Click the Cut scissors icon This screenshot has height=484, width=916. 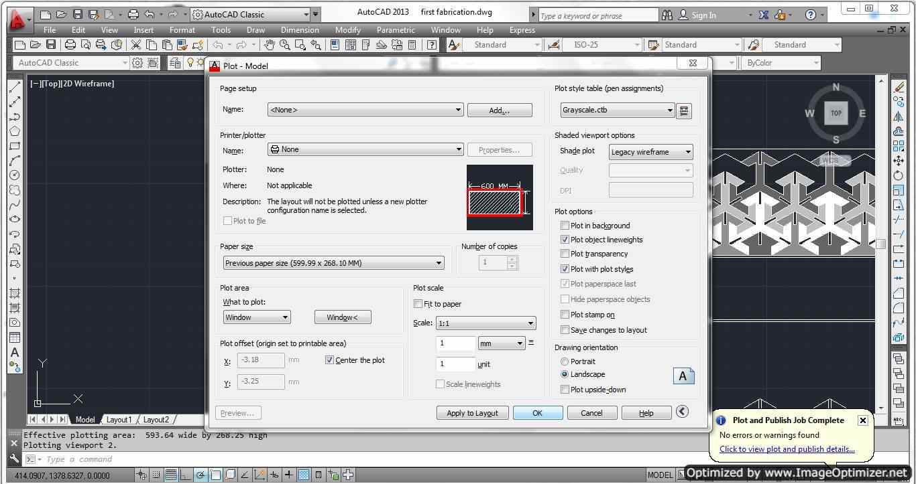(136, 45)
